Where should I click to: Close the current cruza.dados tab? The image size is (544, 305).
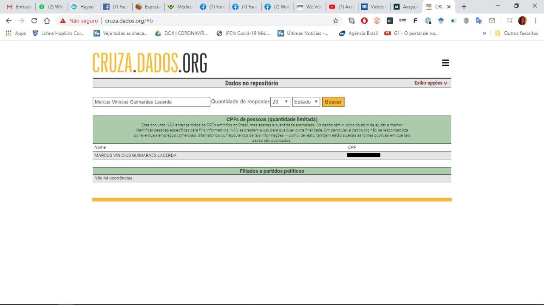point(448,7)
